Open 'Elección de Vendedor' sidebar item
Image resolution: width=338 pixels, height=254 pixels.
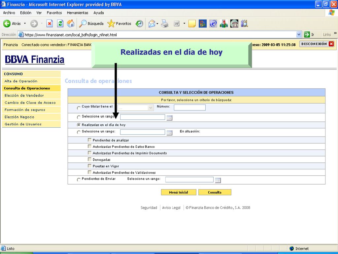click(x=31, y=96)
